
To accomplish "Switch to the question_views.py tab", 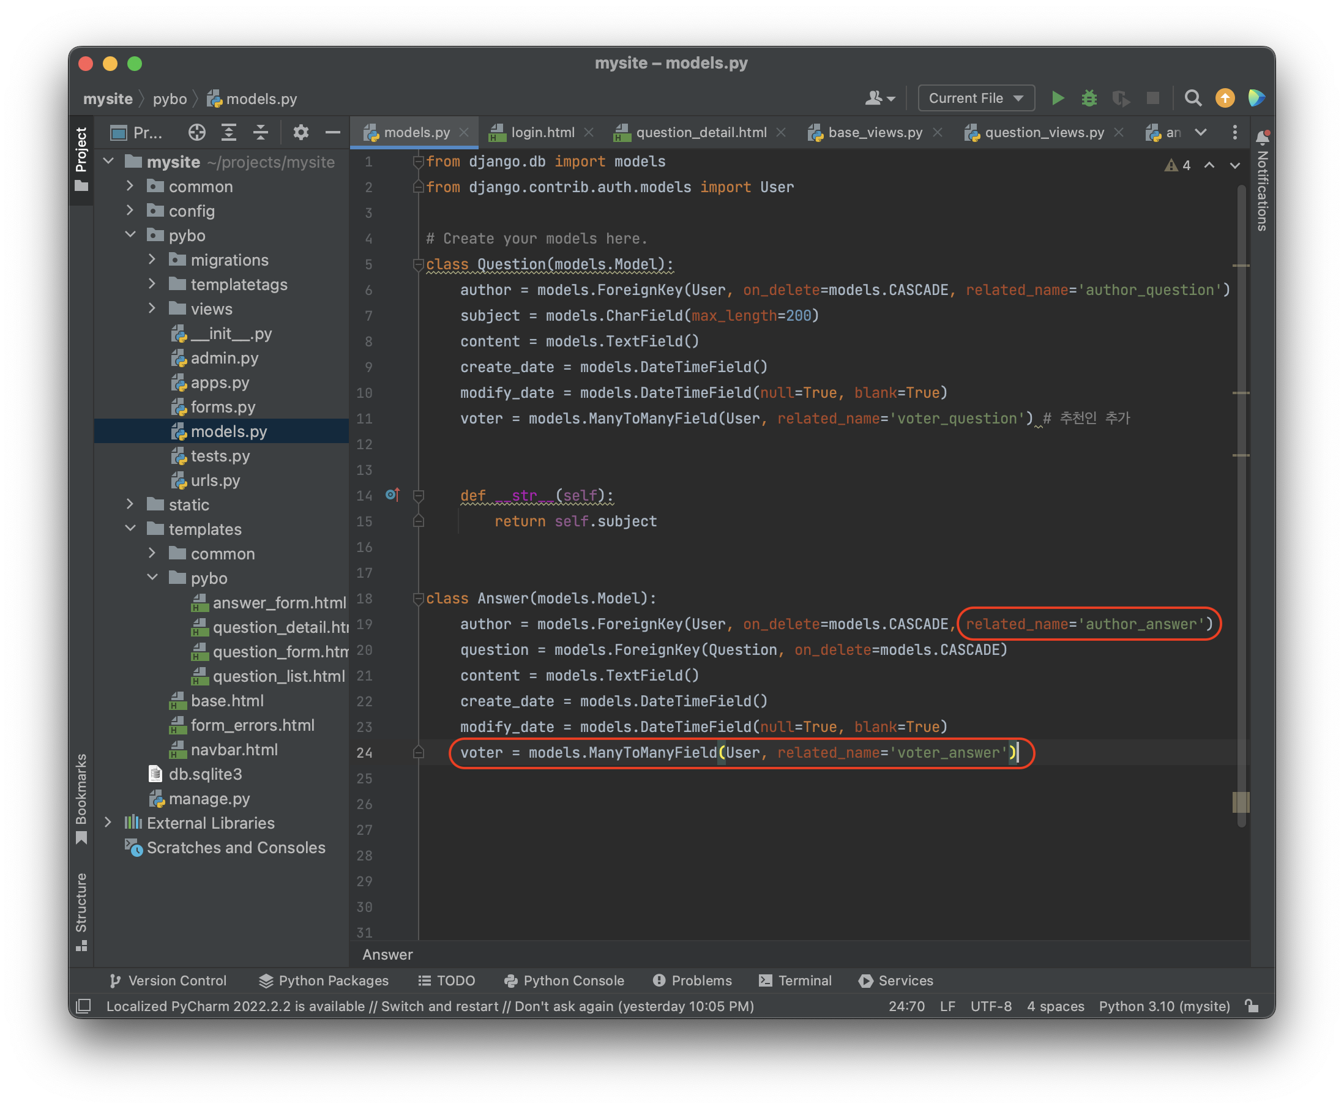I will (x=1043, y=133).
